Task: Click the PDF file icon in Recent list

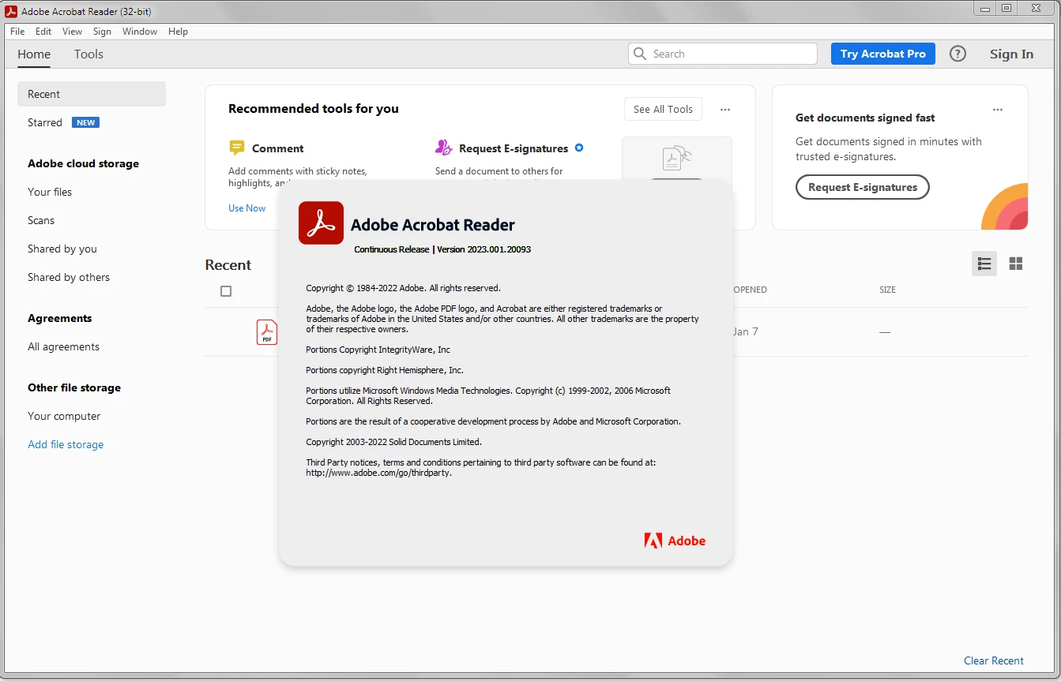Action: tap(267, 331)
